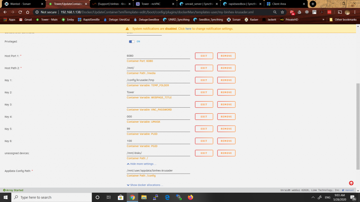Viewport: 360px width, 202px height.
Task: Remove unassigned devices path
Action: 226,153
